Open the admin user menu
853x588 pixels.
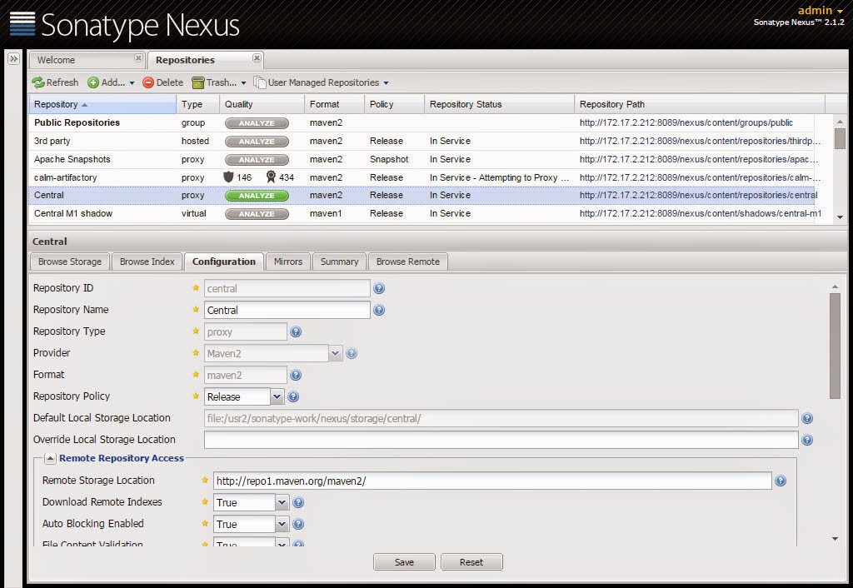821,10
